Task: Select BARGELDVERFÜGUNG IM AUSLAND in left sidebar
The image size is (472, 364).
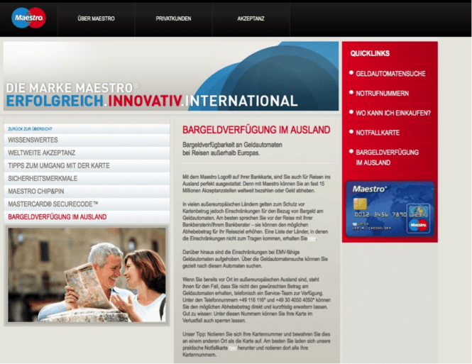Action: (87, 217)
